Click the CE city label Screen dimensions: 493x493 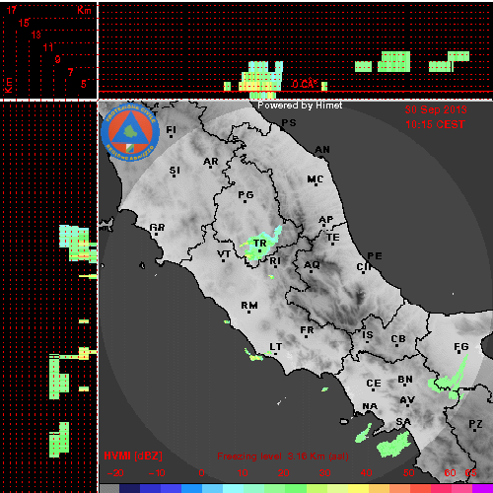coord(374,384)
